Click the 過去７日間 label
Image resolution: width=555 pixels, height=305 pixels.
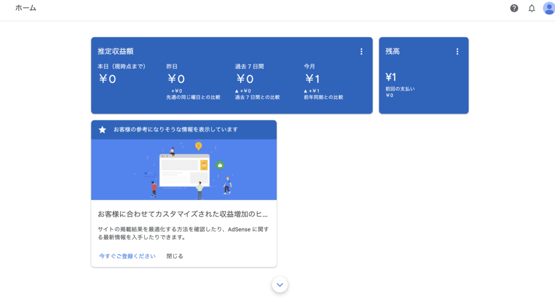click(x=249, y=67)
